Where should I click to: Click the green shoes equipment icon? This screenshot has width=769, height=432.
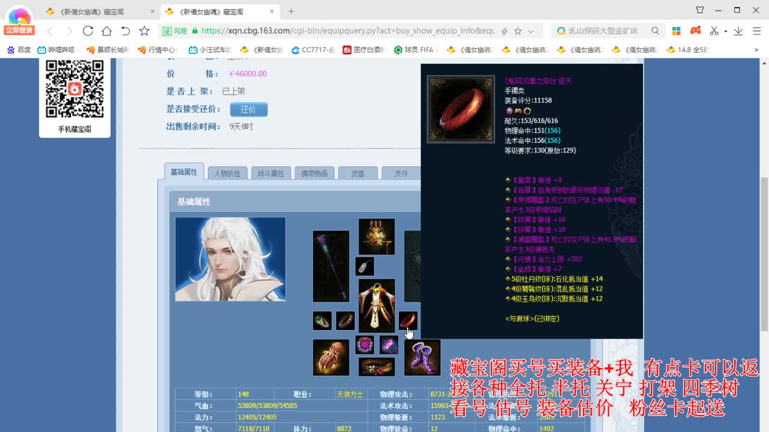[x=322, y=321]
